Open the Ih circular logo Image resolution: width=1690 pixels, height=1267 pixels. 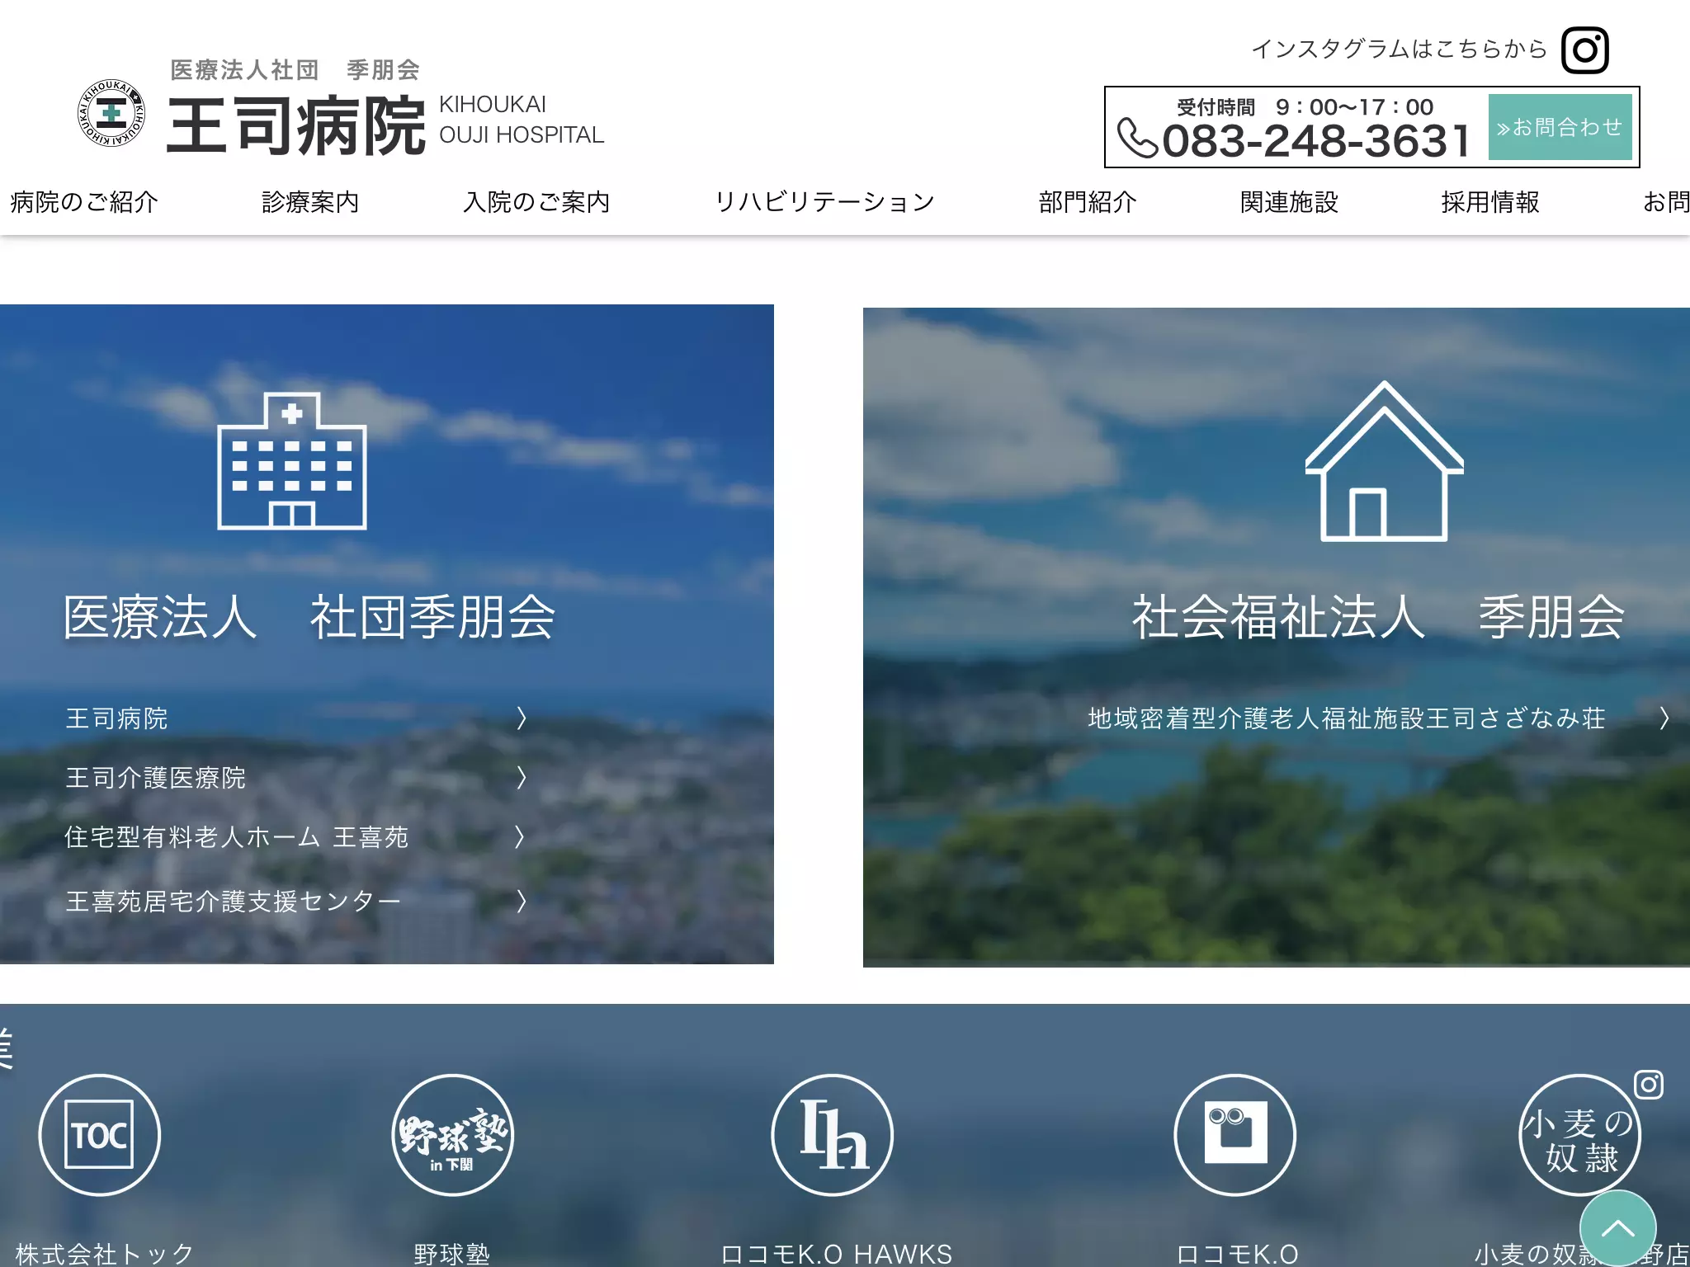833,1135
